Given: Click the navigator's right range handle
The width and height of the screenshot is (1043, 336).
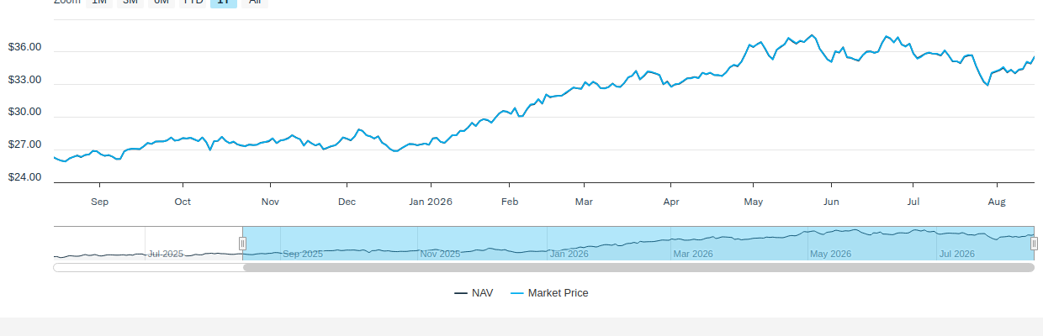Looking at the screenshot, I should tap(1035, 244).
